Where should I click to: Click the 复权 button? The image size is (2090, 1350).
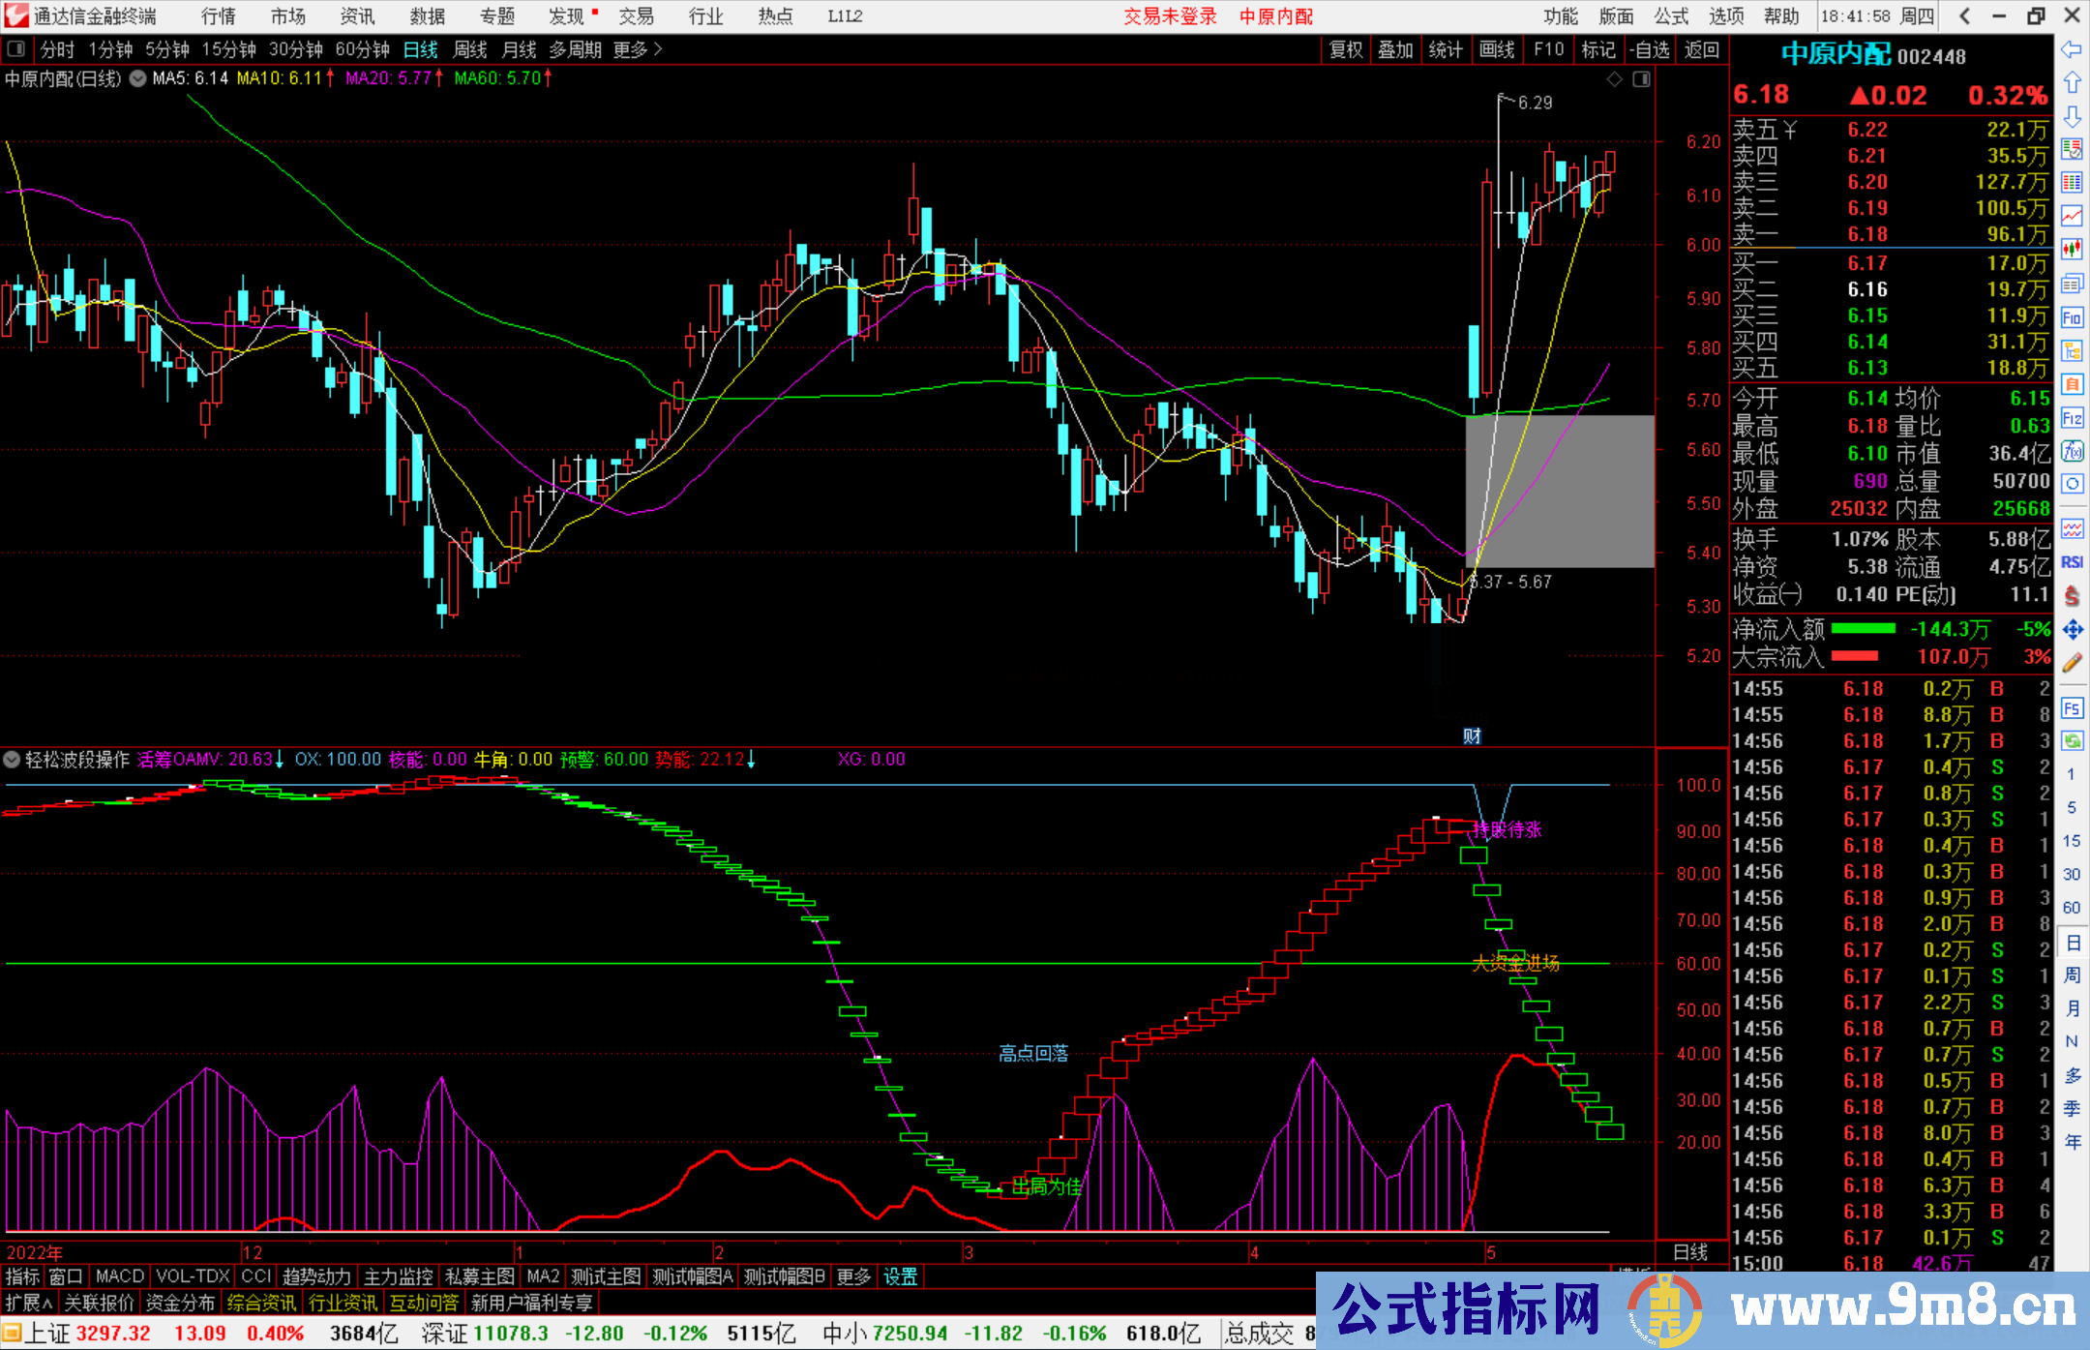(x=1345, y=49)
